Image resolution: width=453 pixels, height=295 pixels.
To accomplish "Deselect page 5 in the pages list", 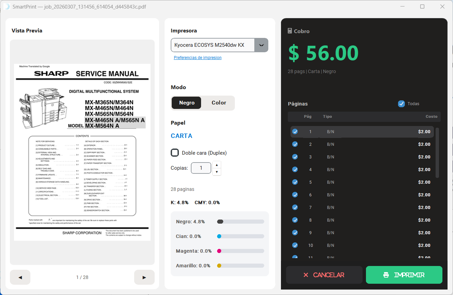I will (x=295, y=182).
